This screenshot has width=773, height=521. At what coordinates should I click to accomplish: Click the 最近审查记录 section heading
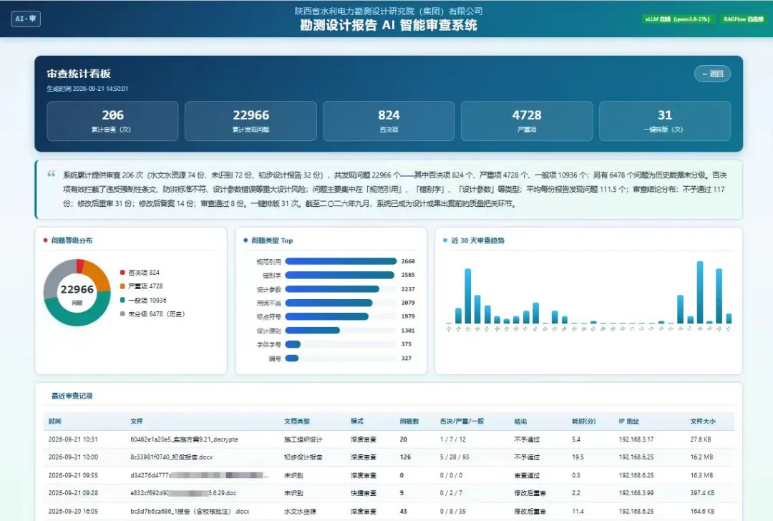[x=72, y=396]
